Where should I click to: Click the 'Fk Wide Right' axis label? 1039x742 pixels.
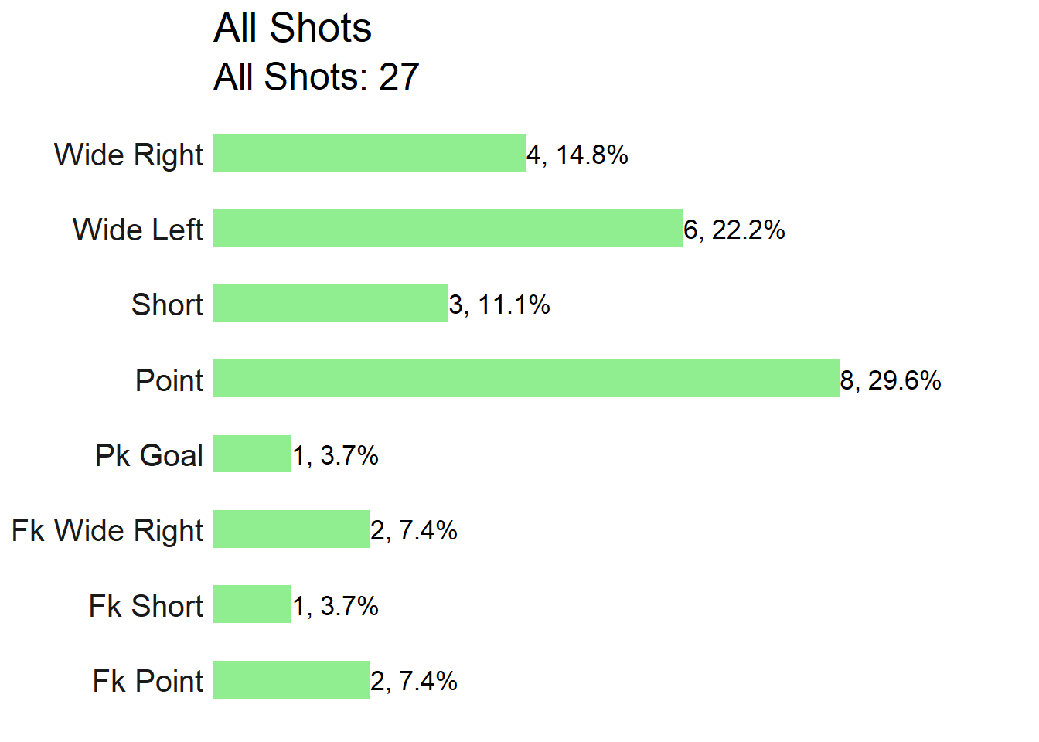tap(107, 531)
